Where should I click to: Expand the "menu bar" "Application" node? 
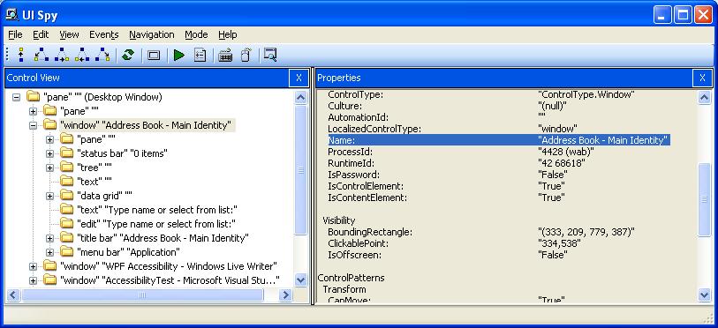coord(50,252)
